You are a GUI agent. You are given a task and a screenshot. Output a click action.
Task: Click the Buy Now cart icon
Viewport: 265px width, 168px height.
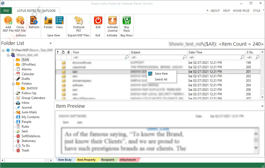[x=127, y=20]
